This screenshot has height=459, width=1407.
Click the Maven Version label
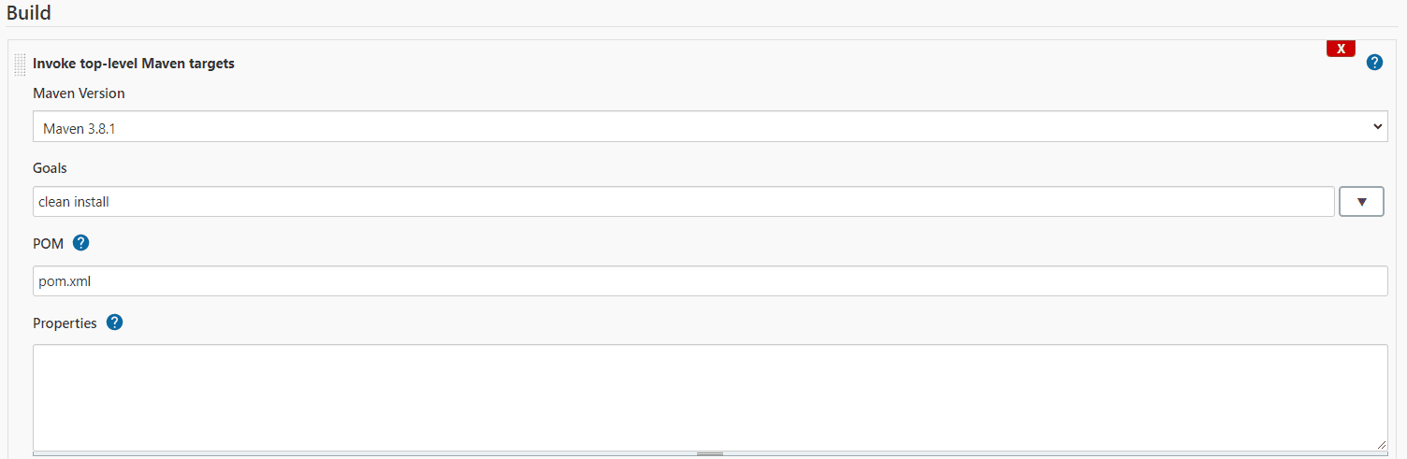coord(79,93)
